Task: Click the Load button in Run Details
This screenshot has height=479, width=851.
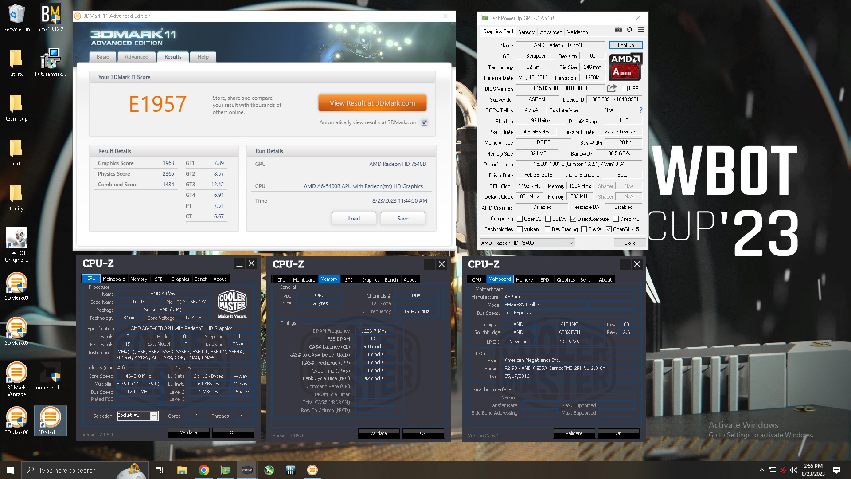Action: tap(354, 218)
